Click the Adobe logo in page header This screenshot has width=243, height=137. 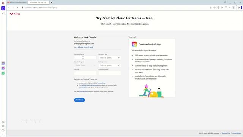coord(15,14)
